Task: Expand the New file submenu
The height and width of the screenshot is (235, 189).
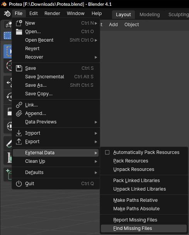Action: tap(56, 23)
